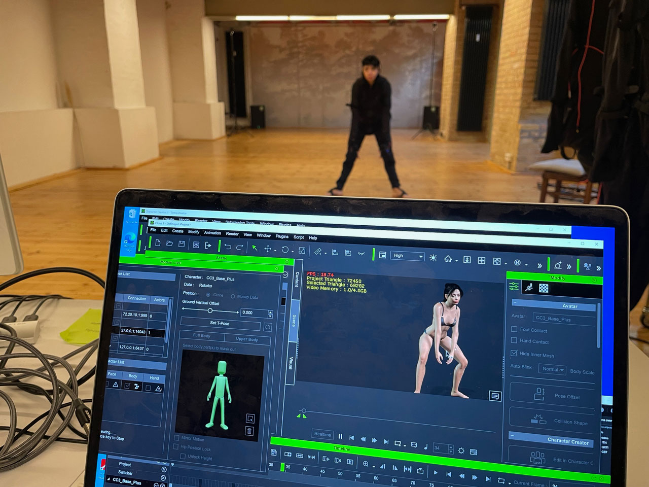Open the Auto-Blink Normal dropdown
Viewport: 649px width, 487px height.
(552, 369)
